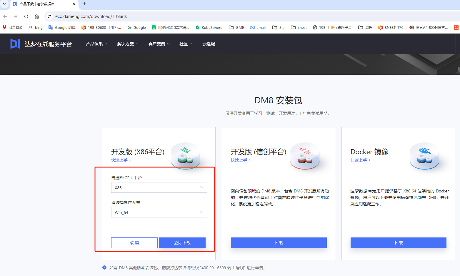
Task: Click the browser home icon
Action: [x=37, y=16]
